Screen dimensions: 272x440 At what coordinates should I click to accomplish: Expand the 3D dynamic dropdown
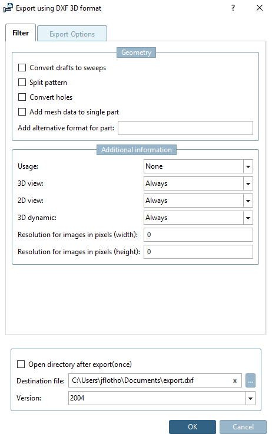(x=248, y=218)
